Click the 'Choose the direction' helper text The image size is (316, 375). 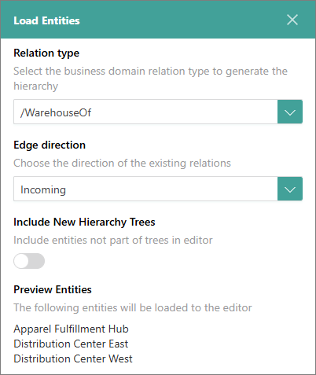pos(122,163)
